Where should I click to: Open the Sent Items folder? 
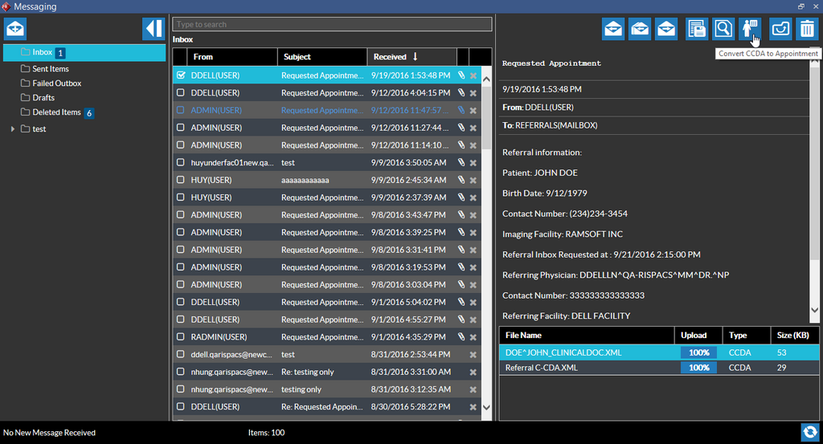[x=50, y=69]
